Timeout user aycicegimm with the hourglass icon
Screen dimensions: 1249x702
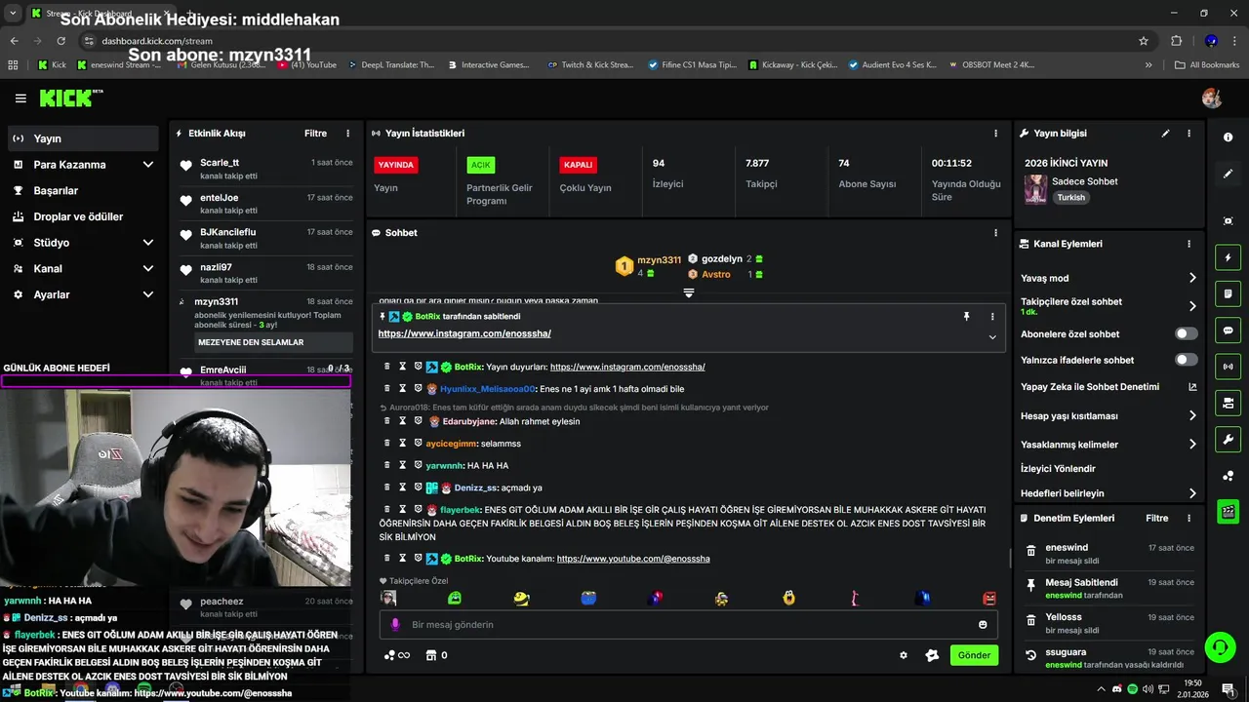[x=402, y=444]
